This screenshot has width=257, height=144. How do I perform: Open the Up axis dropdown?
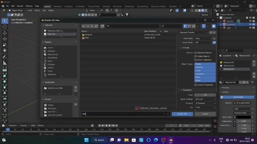(205, 108)
